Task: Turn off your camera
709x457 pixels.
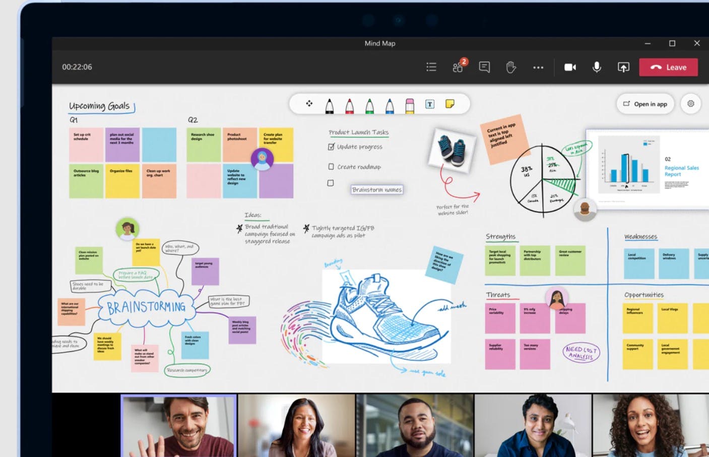Action: pyautogui.click(x=570, y=66)
